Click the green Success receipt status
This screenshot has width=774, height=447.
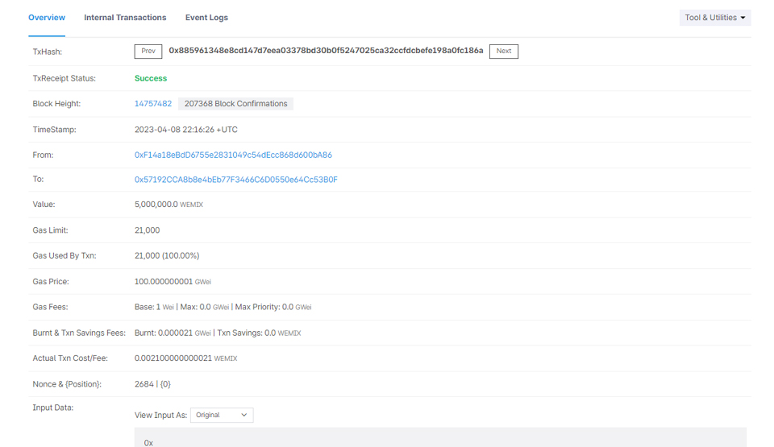pos(151,78)
